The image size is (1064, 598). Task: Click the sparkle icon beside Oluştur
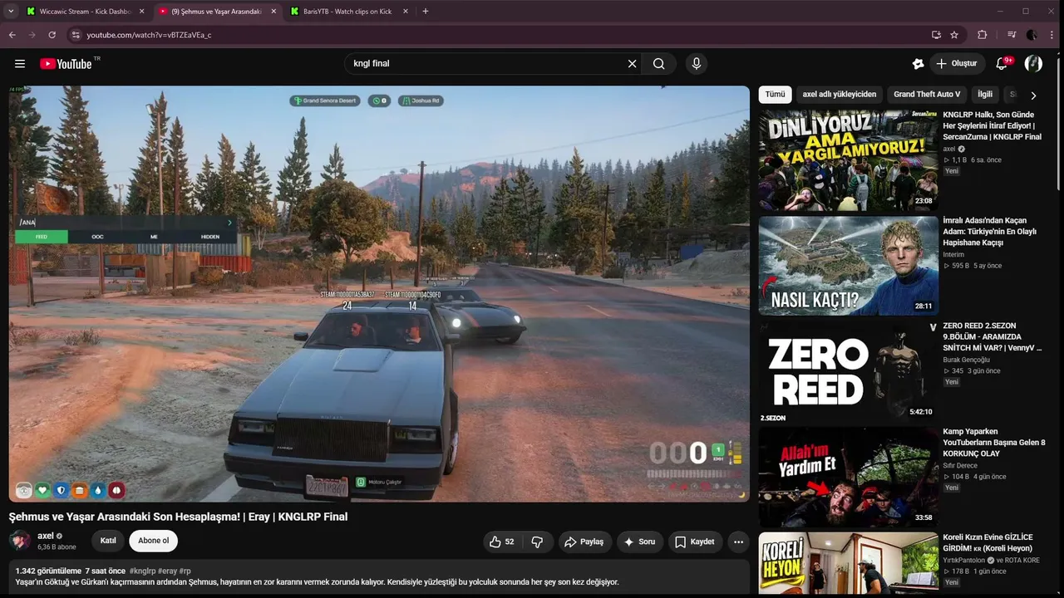click(918, 64)
